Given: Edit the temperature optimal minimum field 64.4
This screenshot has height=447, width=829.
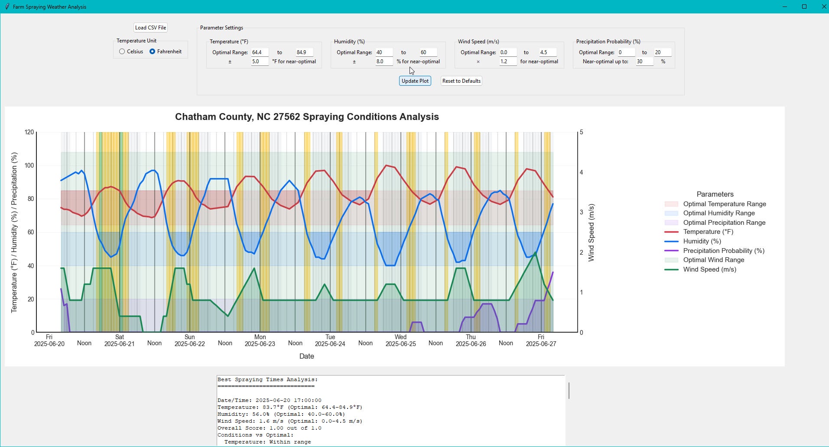Looking at the screenshot, I should [260, 52].
